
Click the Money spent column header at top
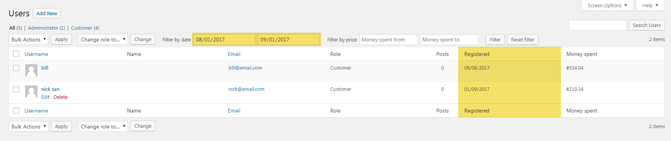(582, 54)
